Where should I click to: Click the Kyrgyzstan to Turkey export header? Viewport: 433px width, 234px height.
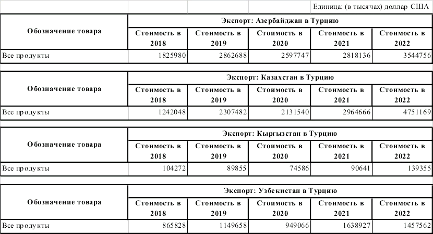point(280,134)
